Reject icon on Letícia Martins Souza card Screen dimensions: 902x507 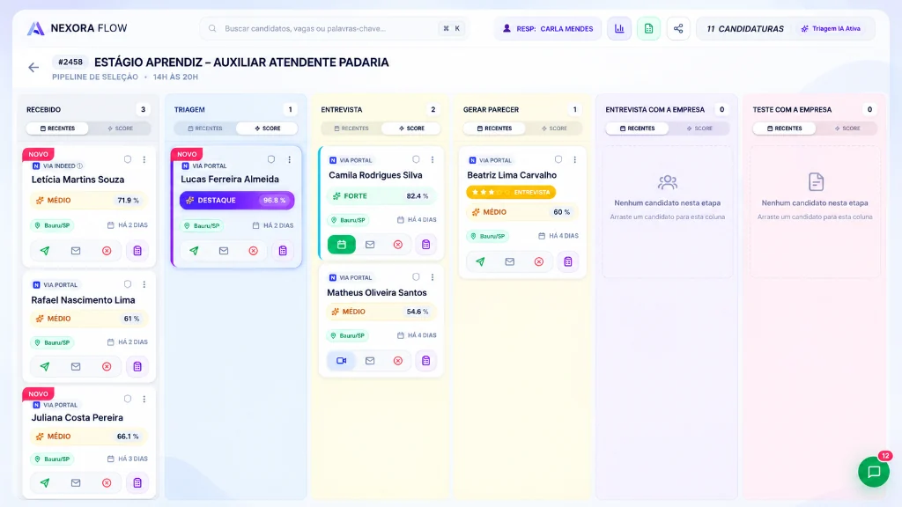tap(107, 251)
